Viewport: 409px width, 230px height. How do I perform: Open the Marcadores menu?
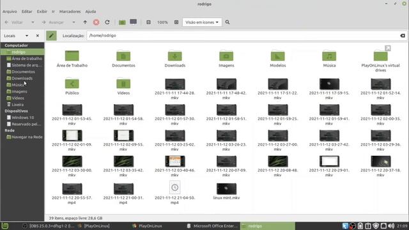coord(70,11)
